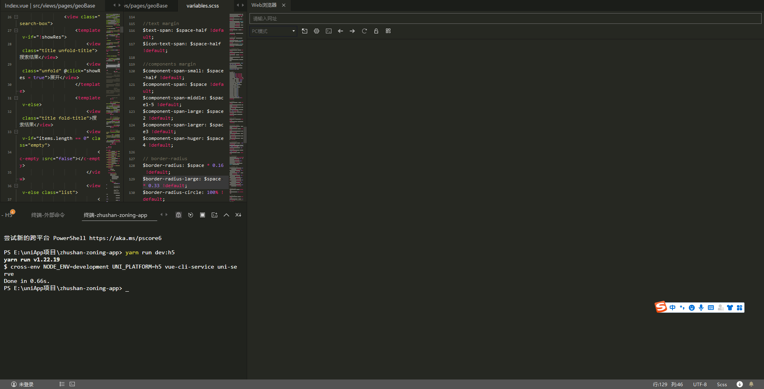Image resolution: width=764 pixels, height=389 pixels.
Task: Go back in the built-in web browser
Action: coord(340,31)
